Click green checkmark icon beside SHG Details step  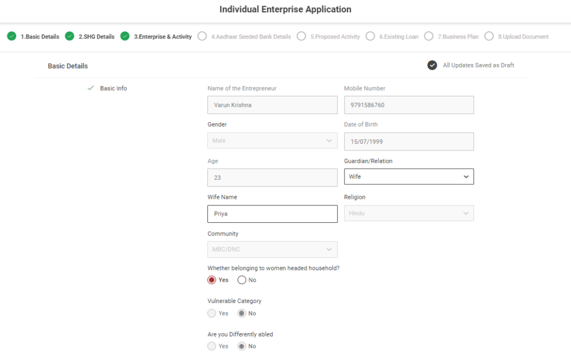click(x=70, y=36)
